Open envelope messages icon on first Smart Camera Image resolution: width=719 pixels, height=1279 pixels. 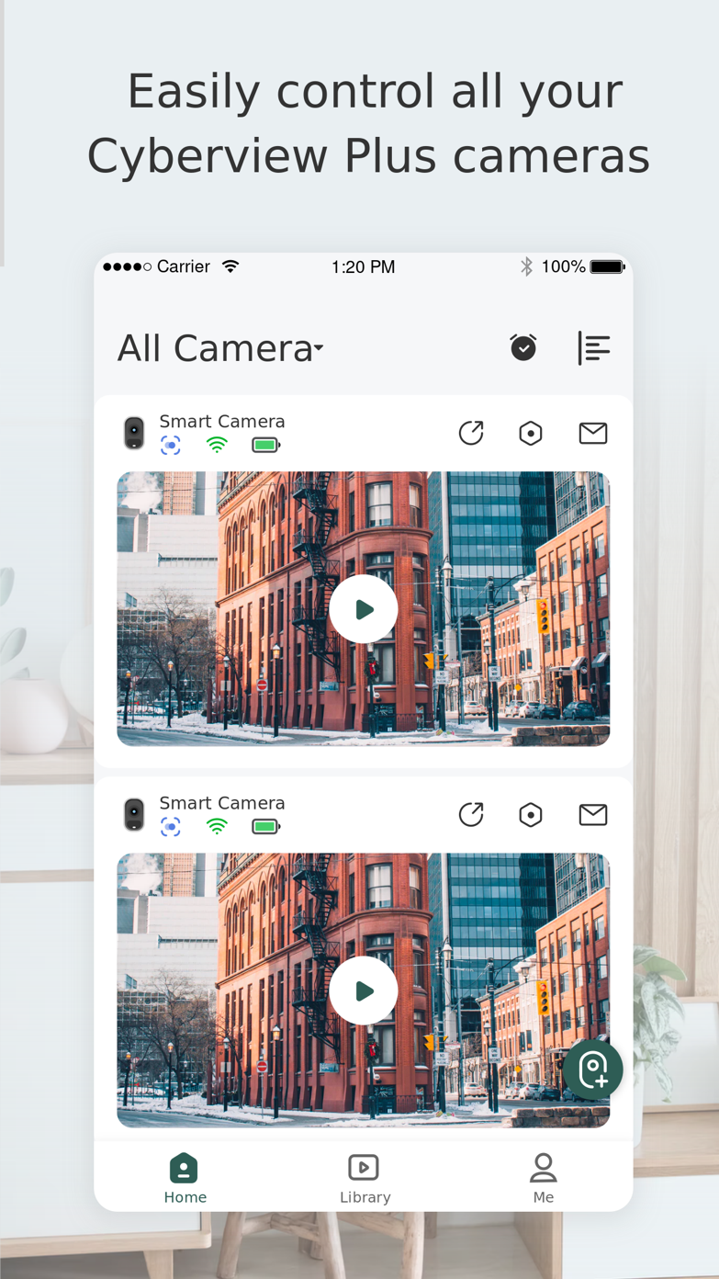coord(593,433)
